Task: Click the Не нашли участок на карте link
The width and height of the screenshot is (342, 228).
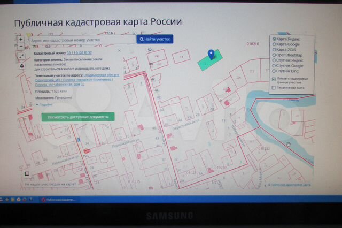Action: [51, 184]
